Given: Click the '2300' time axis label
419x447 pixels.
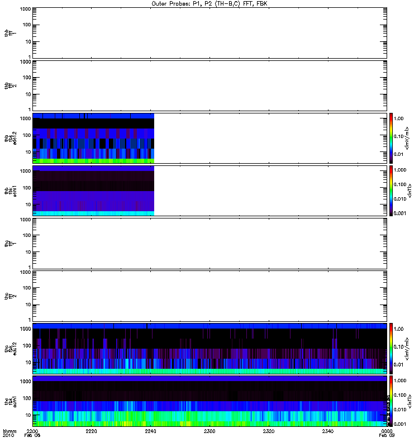Looking at the screenshot, I should [209, 431].
